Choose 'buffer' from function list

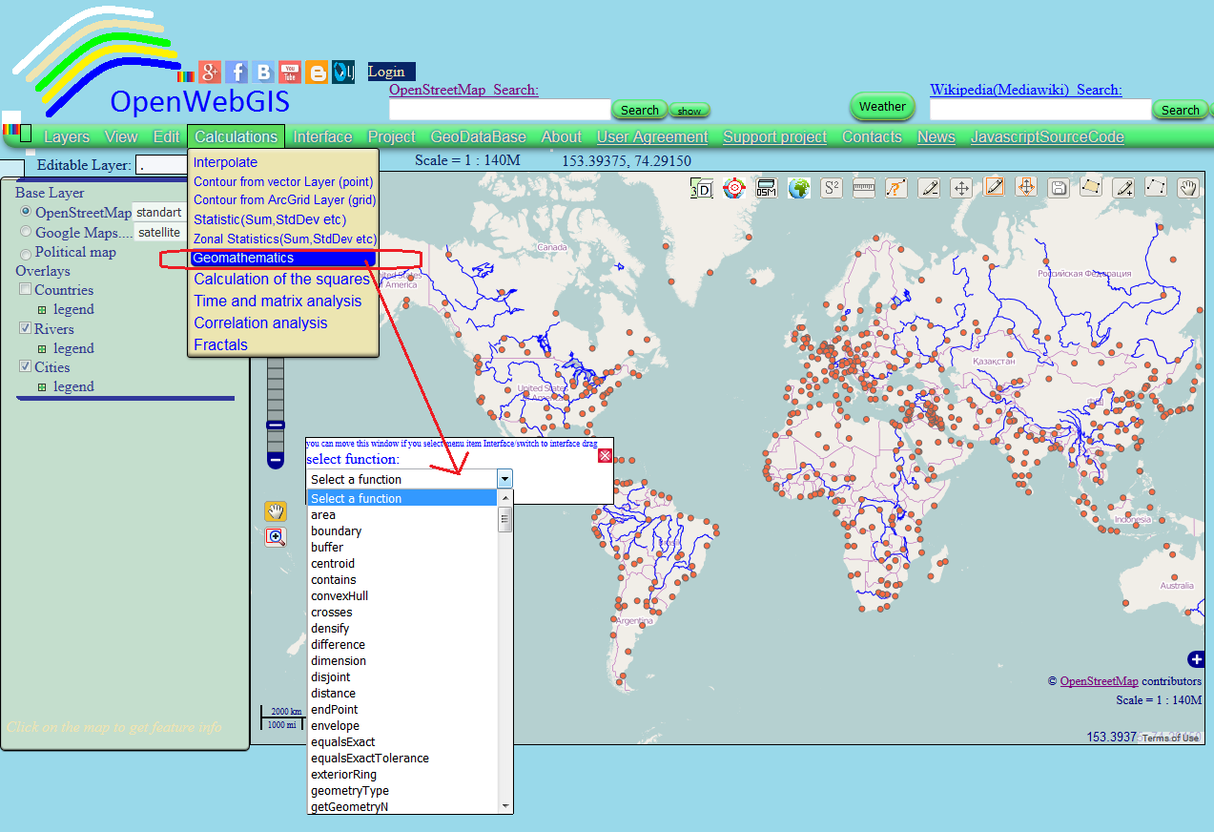point(327,548)
